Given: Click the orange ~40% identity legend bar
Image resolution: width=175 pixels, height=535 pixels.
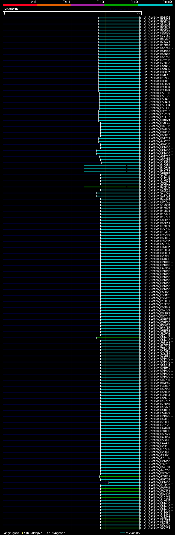Looking at the screenshot, I should (54, 5).
